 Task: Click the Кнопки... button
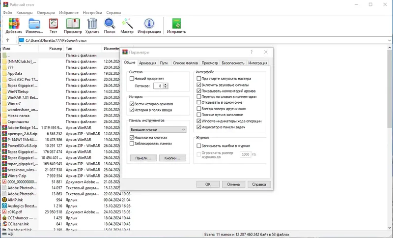(172, 158)
